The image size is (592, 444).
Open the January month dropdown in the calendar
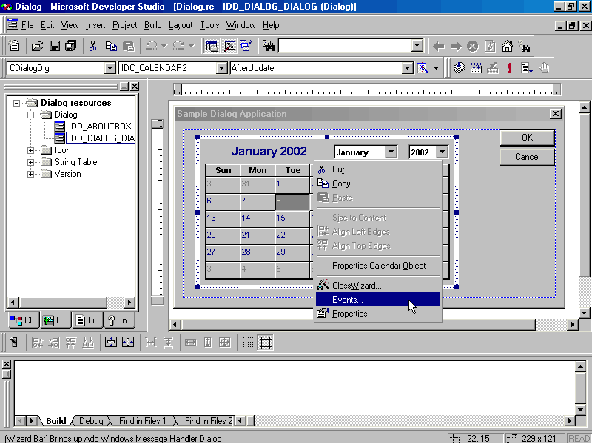coord(391,152)
